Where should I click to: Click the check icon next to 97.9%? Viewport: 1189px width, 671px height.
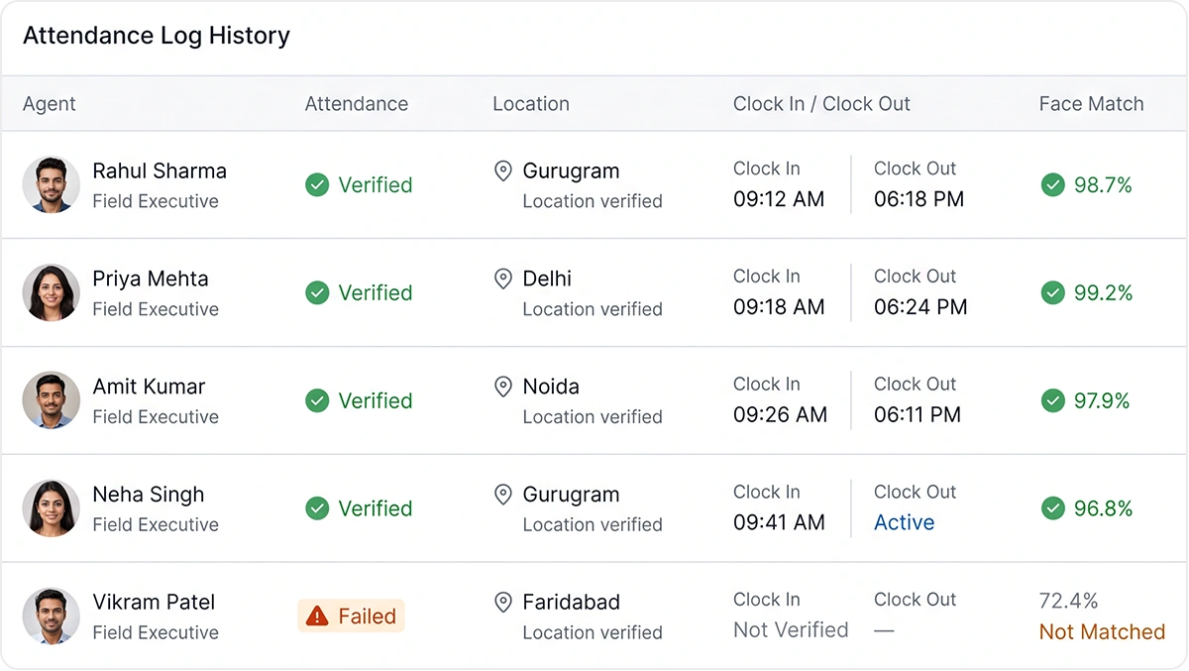pos(1053,400)
